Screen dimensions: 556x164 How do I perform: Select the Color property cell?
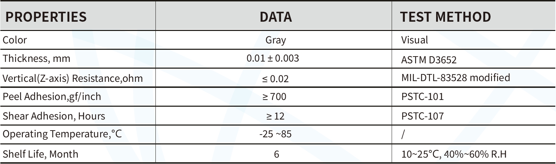15,40
